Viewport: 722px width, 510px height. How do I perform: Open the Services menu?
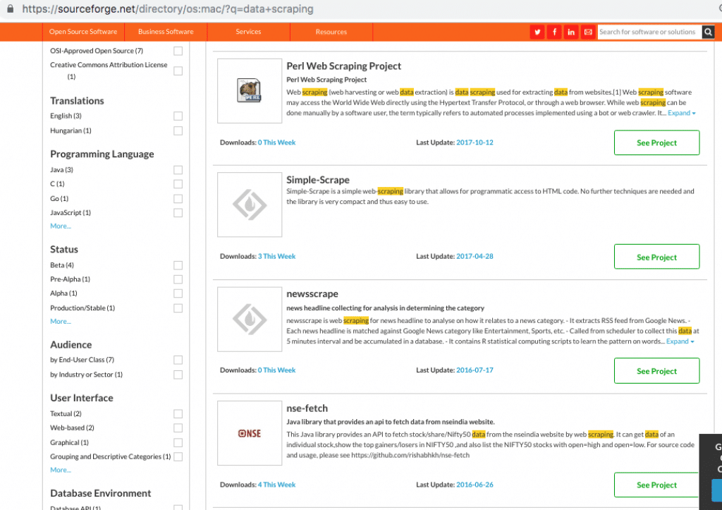click(x=248, y=32)
